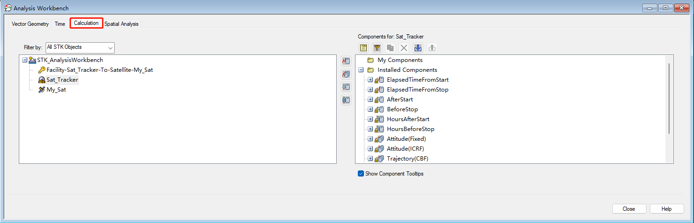
Task: Click the bottom icon in the vertical toolbar
Action: [x=346, y=100]
